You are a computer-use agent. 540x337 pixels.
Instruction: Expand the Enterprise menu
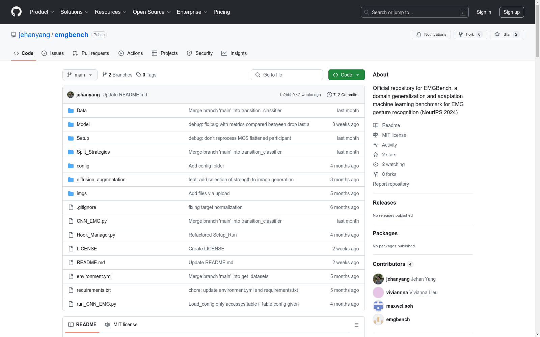point(192,12)
